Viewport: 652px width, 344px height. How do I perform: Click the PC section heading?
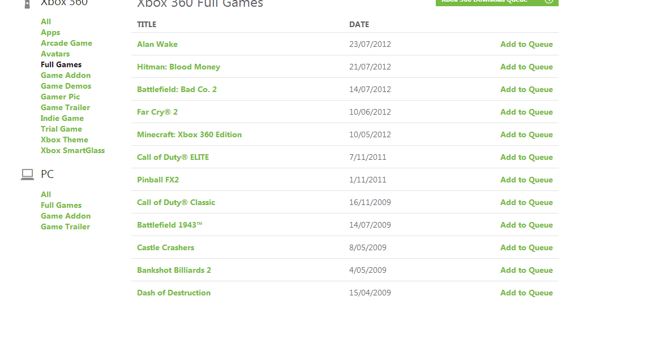click(47, 175)
